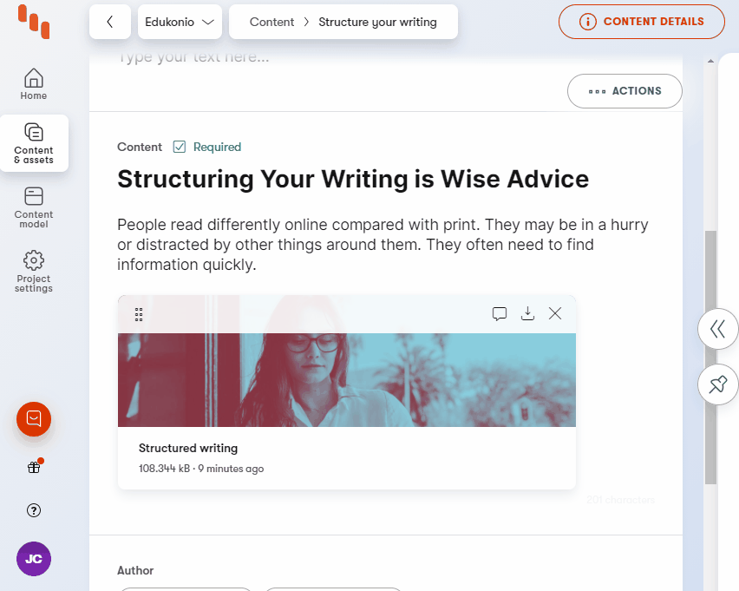
Task: Click the pin sidebar button
Action: pyautogui.click(x=717, y=384)
